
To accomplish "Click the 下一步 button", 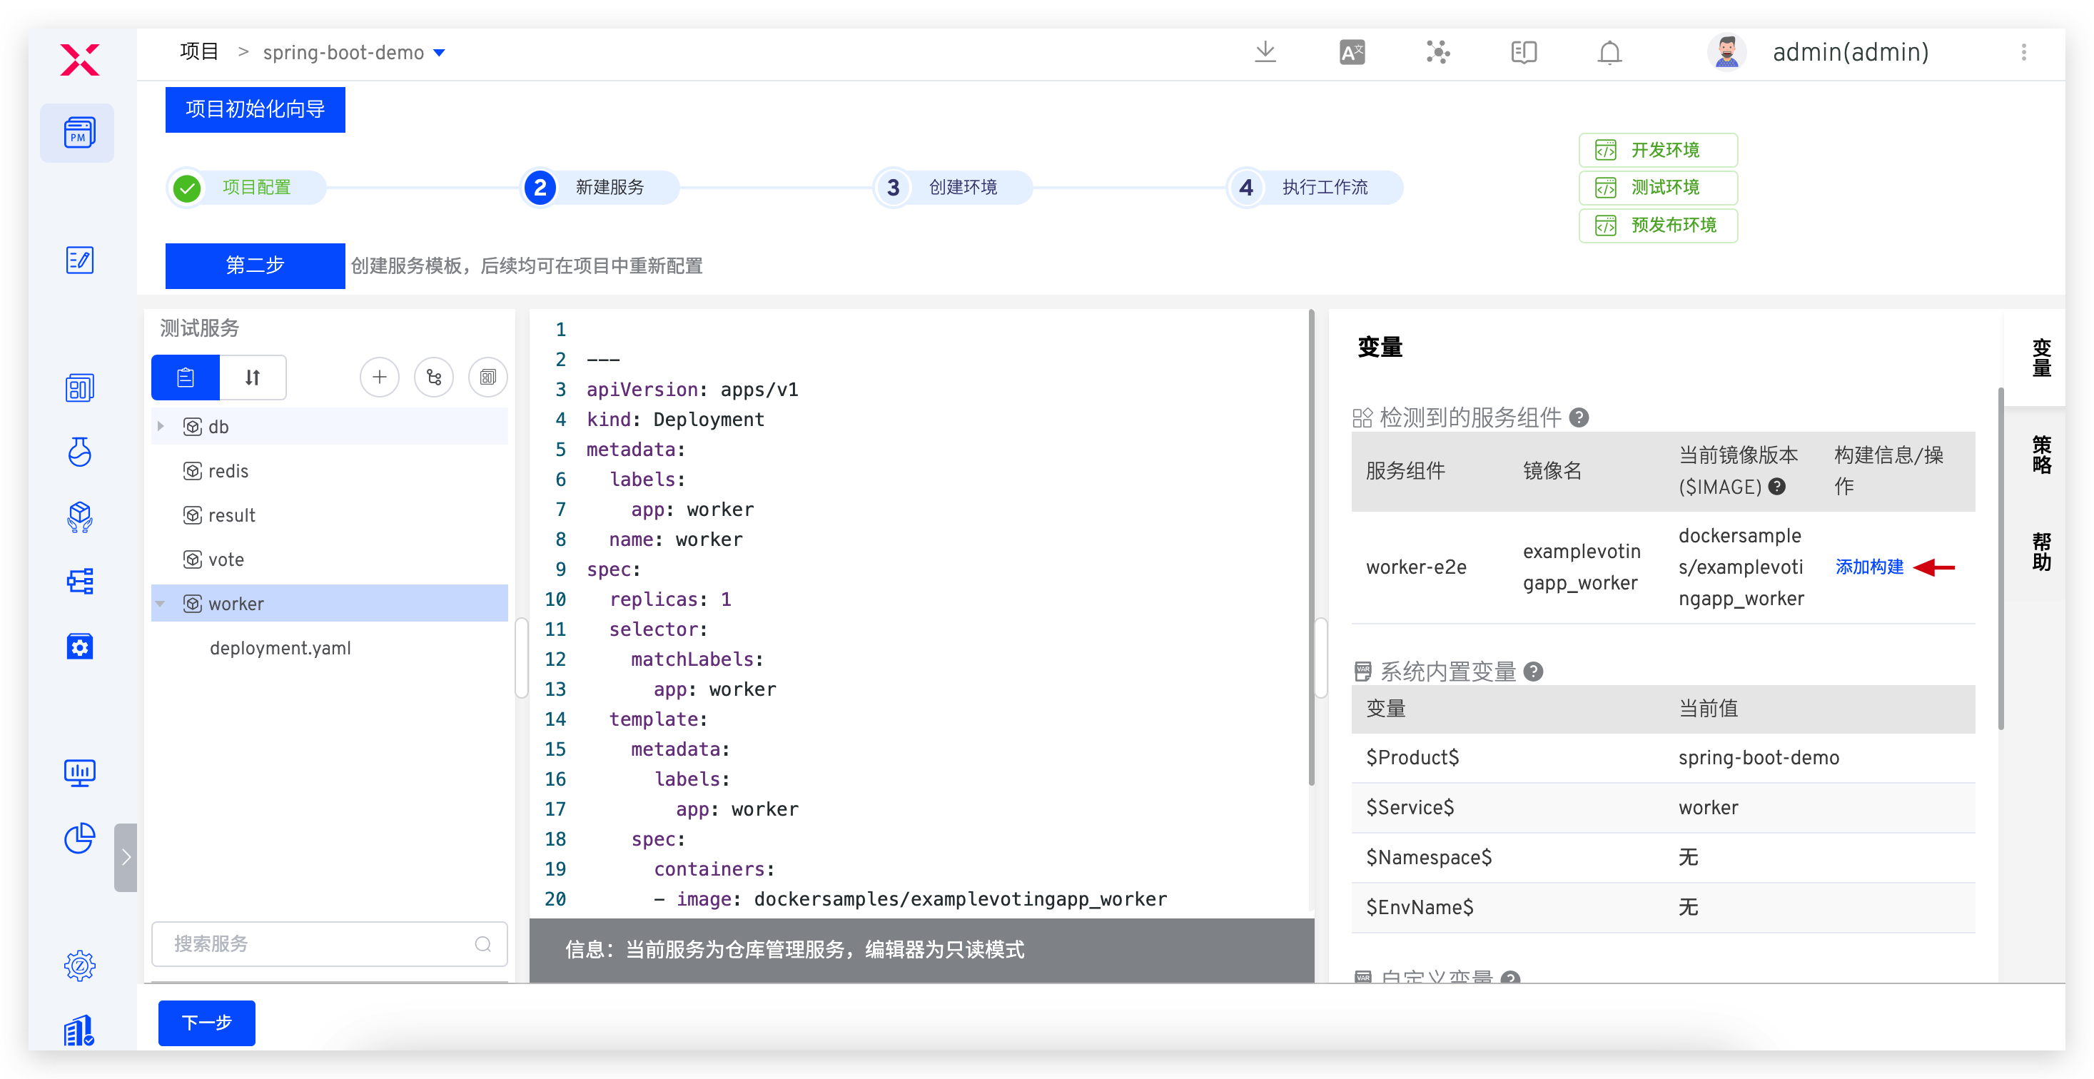I will (206, 1022).
